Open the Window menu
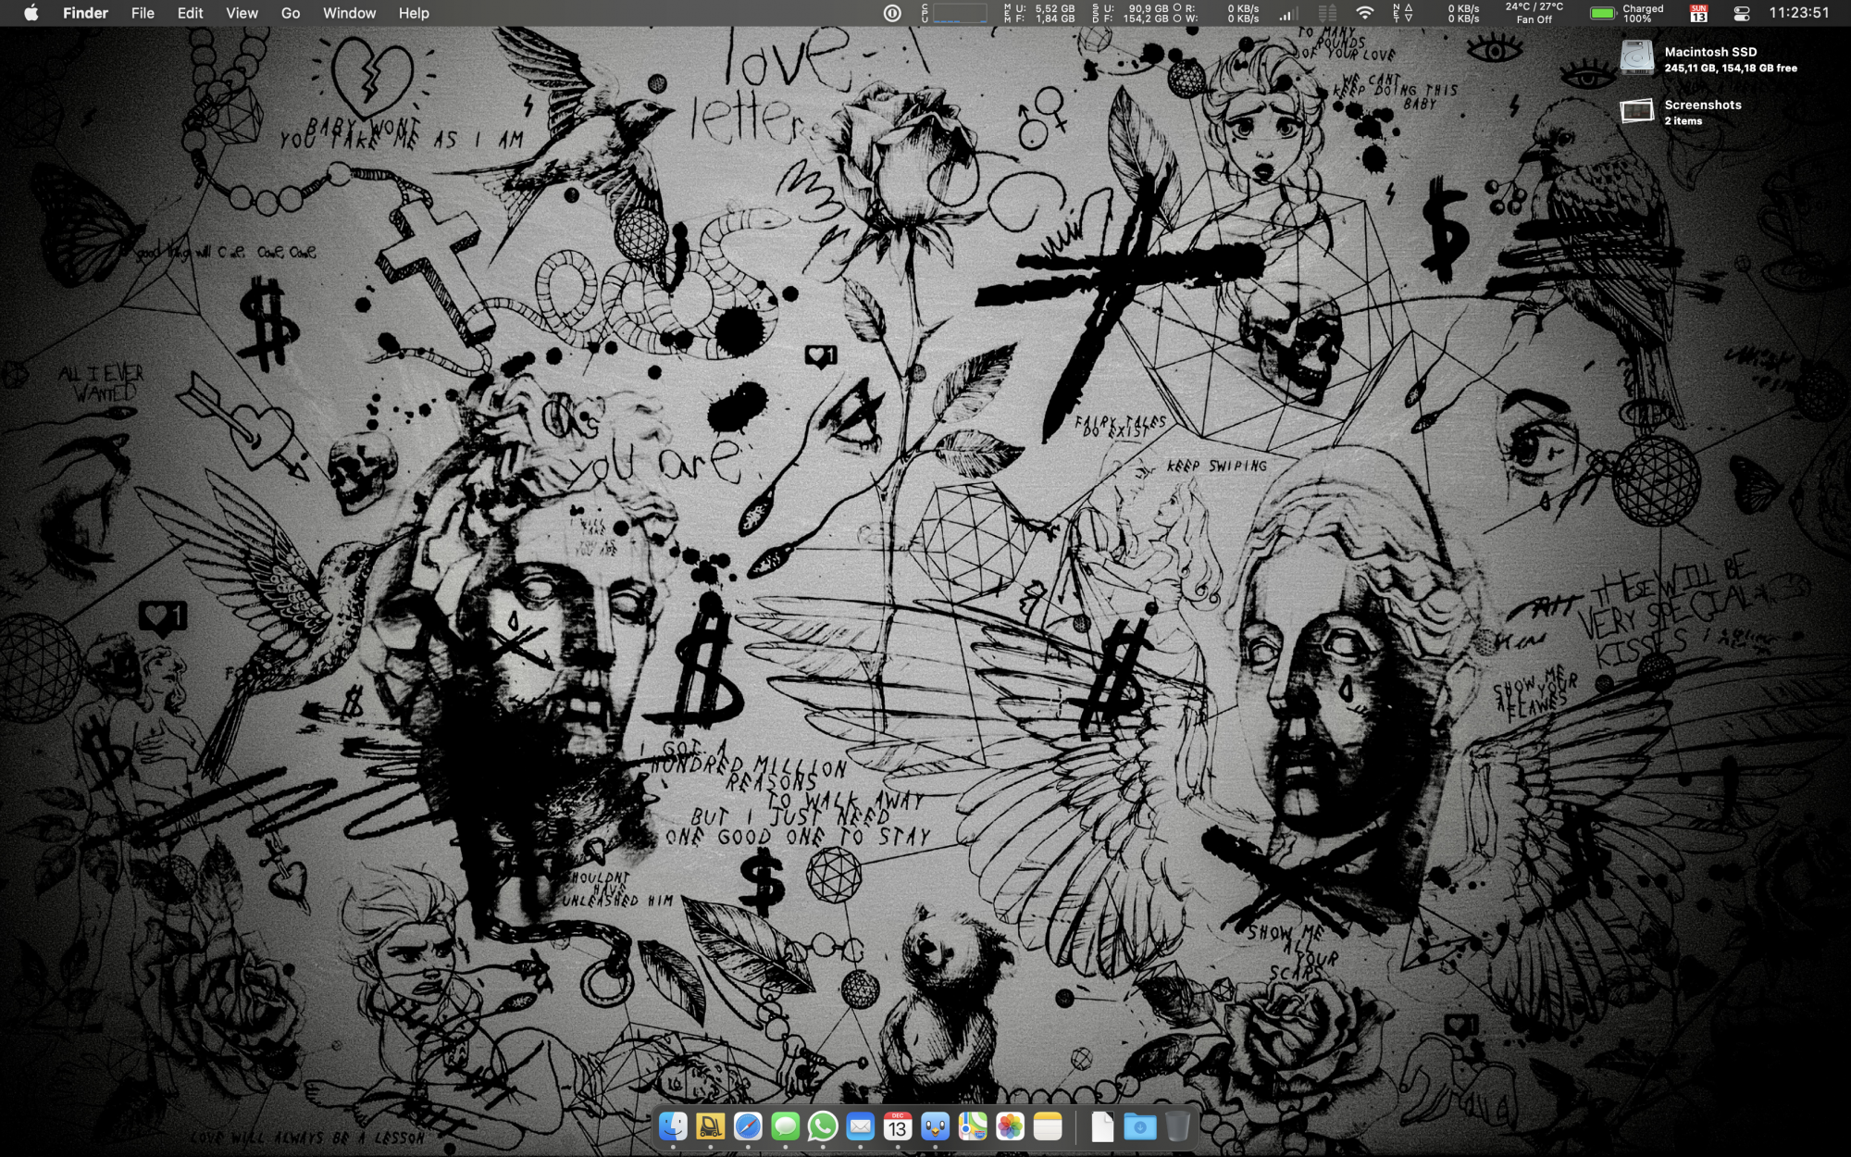1851x1157 pixels. point(349,13)
